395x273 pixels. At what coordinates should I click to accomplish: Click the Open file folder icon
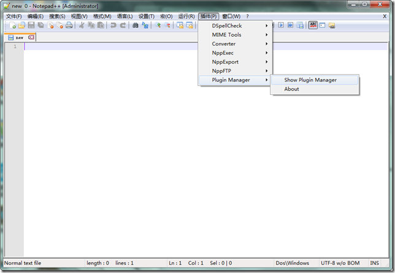pyautogui.click(x=22, y=25)
